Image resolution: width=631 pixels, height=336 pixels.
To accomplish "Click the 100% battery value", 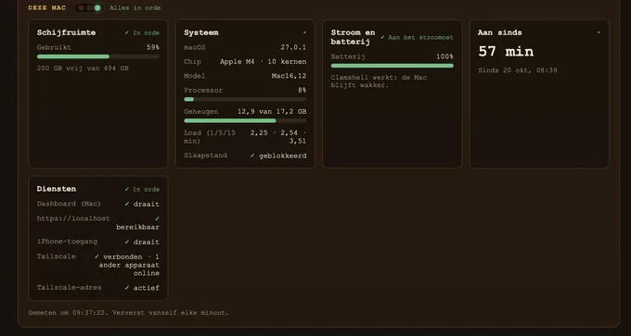I will click(x=444, y=56).
